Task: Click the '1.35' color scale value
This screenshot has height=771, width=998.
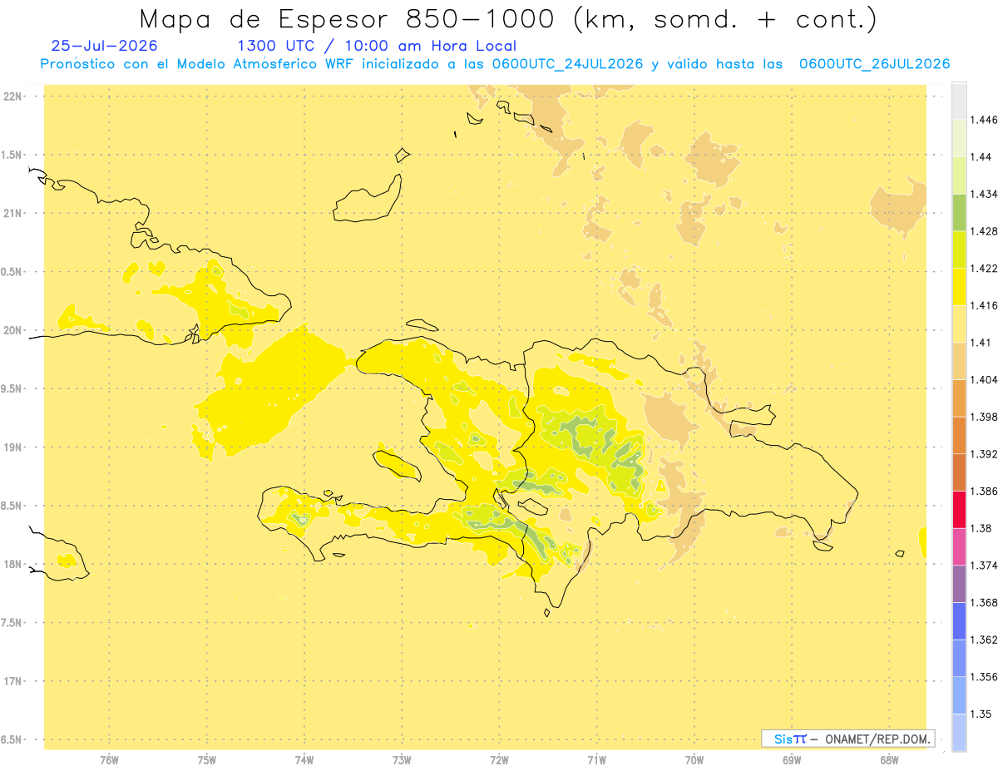Action: coord(981,714)
